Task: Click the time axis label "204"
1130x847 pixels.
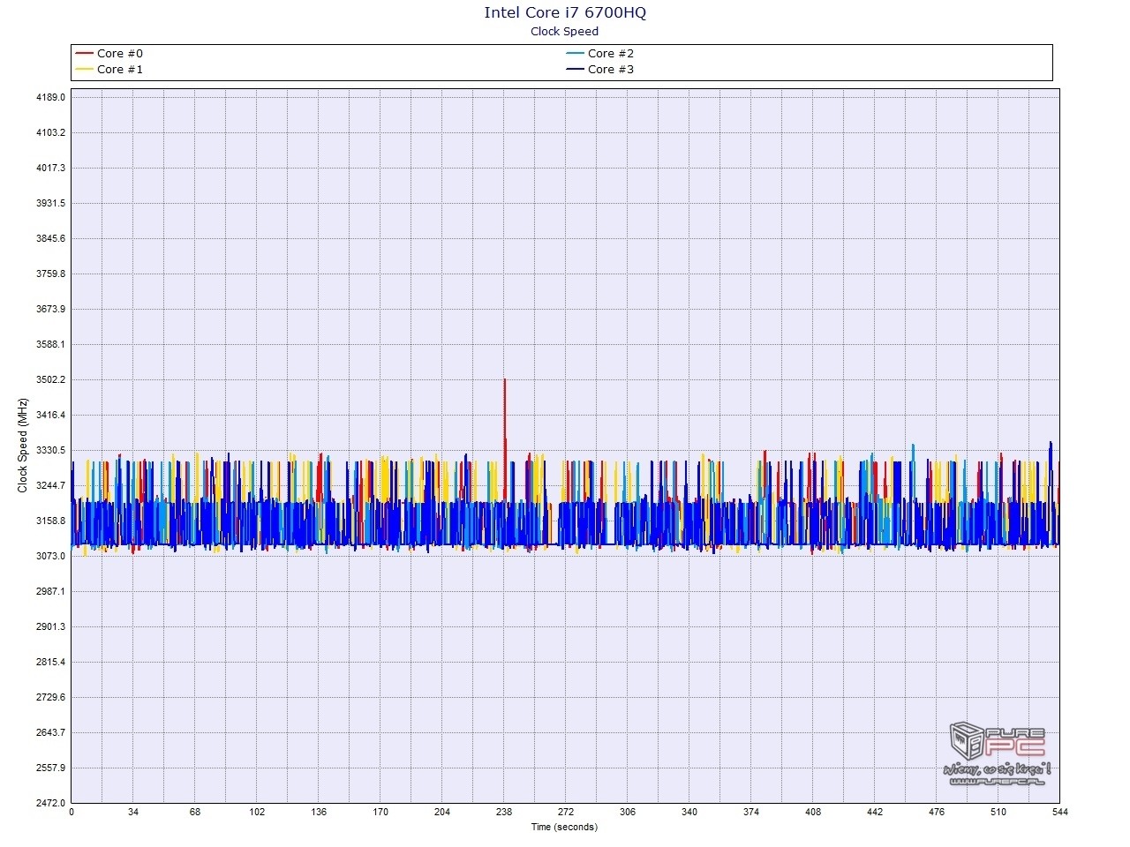Action: [x=442, y=813]
